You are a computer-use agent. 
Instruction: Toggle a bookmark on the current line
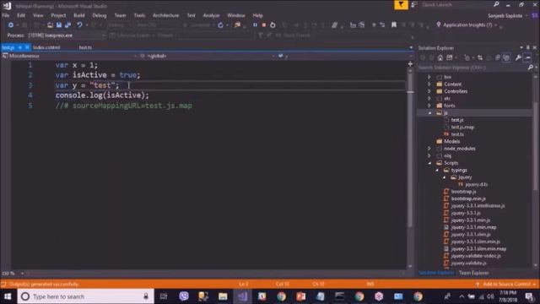coord(394,24)
